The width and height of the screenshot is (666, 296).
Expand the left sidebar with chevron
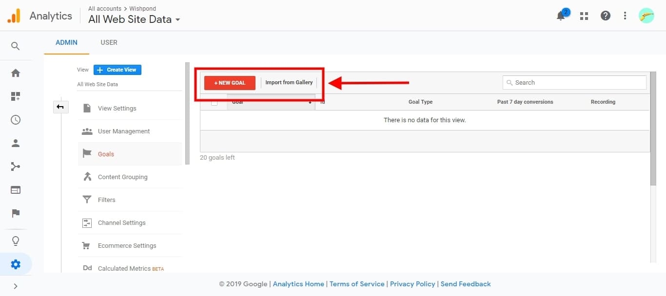[16, 286]
